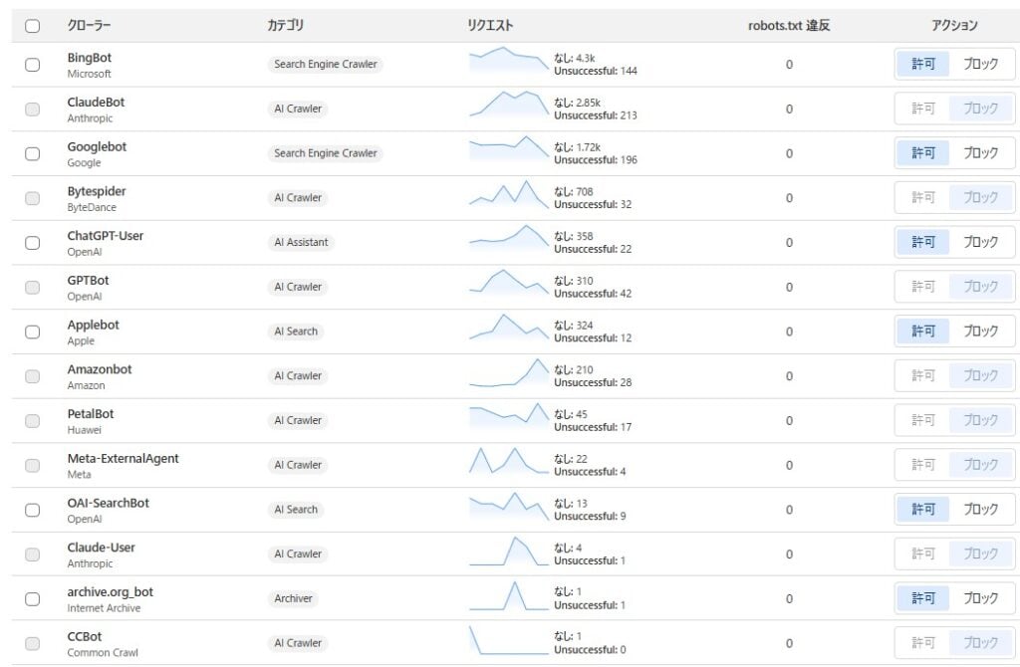Click robots.txt 違反 column header
The height and width of the screenshot is (667, 1020).
click(789, 26)
